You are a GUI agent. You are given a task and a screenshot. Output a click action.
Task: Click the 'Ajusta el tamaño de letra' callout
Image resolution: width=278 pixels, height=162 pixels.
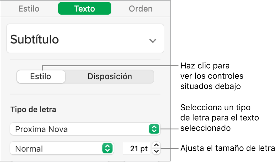point(228,148)
